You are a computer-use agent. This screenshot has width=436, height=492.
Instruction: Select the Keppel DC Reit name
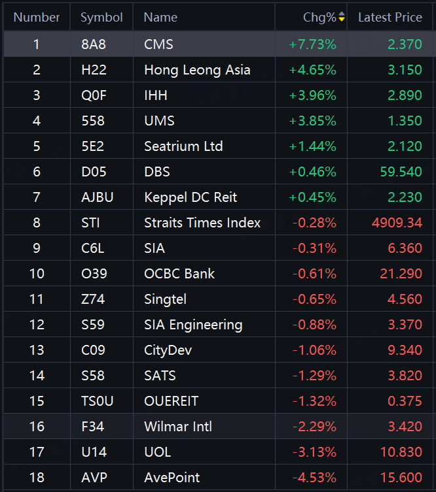point(191,197)
